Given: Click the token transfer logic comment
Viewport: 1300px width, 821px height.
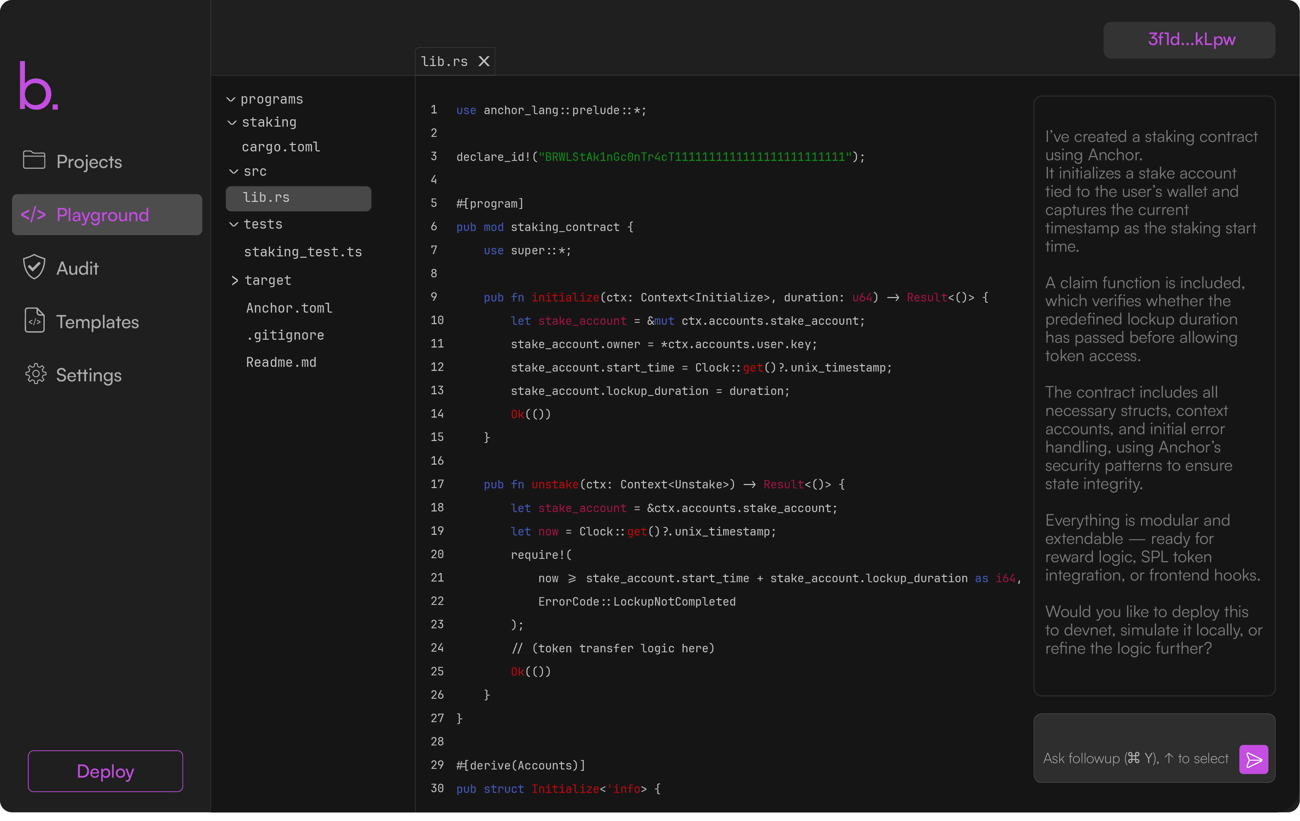Looking at the screenshot, I should click(x=613, y=648).
